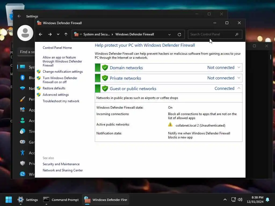Select Personalization brush icon in Settings

pyautogui.click(x=23, y=99)
